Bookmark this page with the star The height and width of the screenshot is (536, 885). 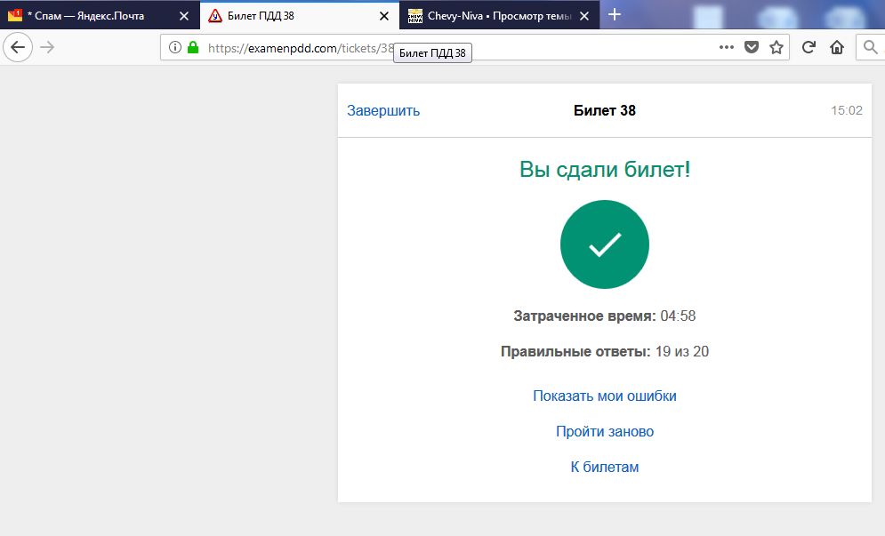point(776,48)
